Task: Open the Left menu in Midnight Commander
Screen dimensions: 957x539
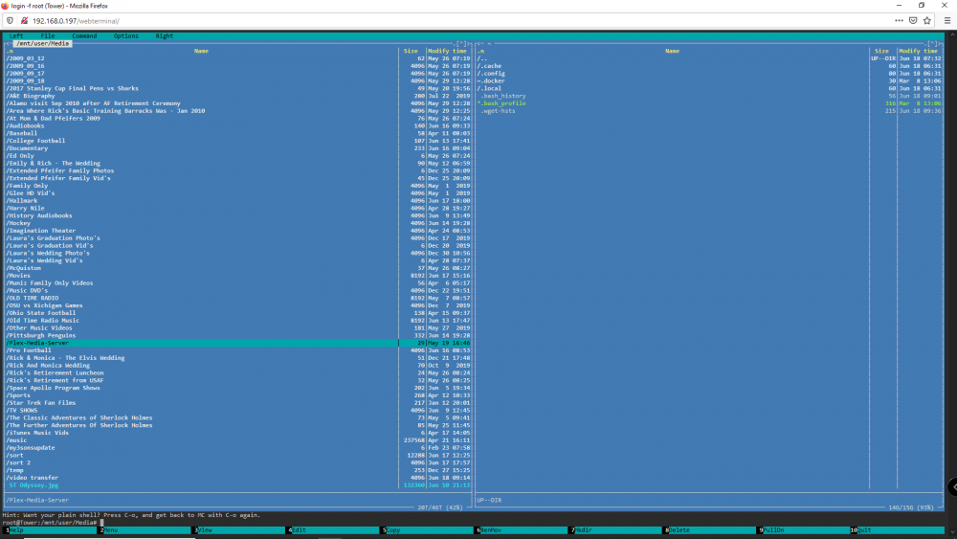Action: pos(16,36)
